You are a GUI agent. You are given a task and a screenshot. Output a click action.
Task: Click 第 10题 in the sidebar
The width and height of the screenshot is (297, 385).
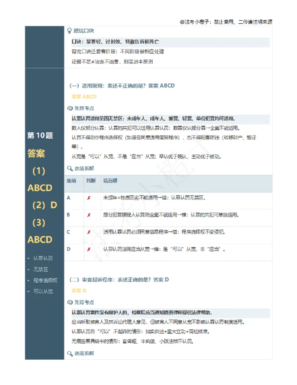[40, 135]
